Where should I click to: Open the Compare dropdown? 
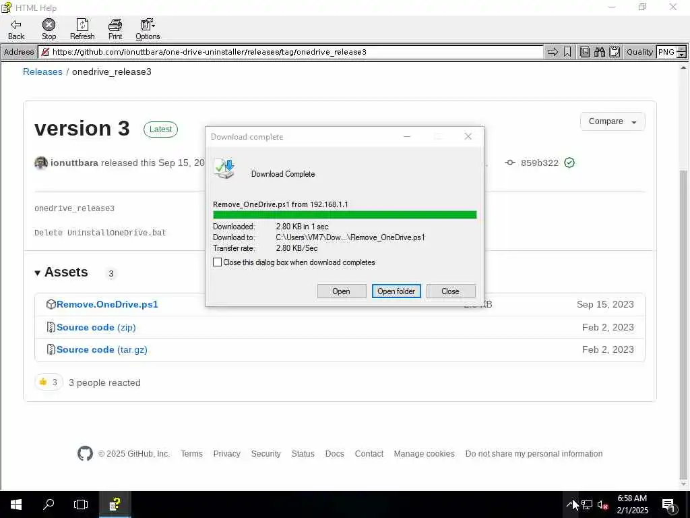pyautogui.click(x=613, y=121)
